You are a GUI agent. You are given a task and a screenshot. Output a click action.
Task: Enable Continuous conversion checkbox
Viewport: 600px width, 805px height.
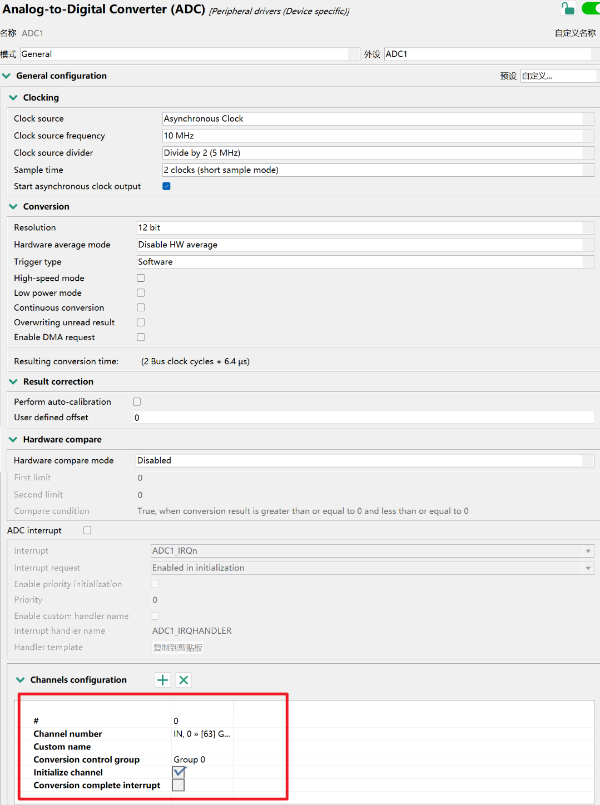point(141,307)
